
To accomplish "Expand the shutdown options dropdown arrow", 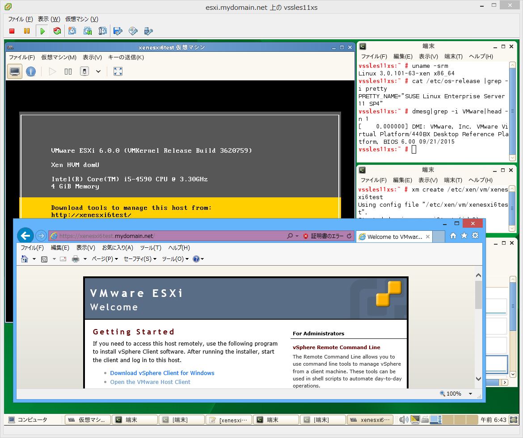I will 98,71.
